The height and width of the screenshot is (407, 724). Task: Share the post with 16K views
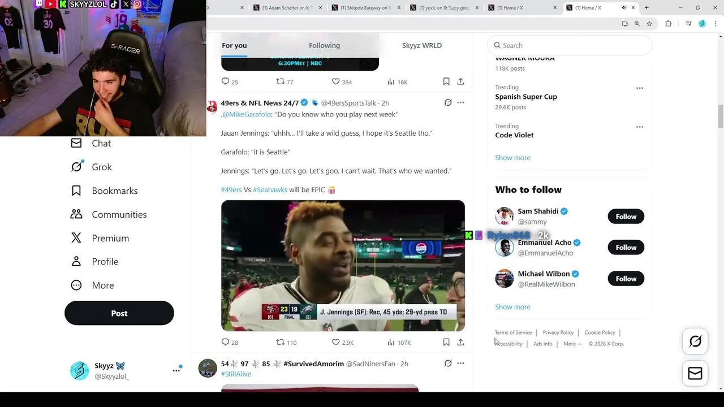point(460,81)
